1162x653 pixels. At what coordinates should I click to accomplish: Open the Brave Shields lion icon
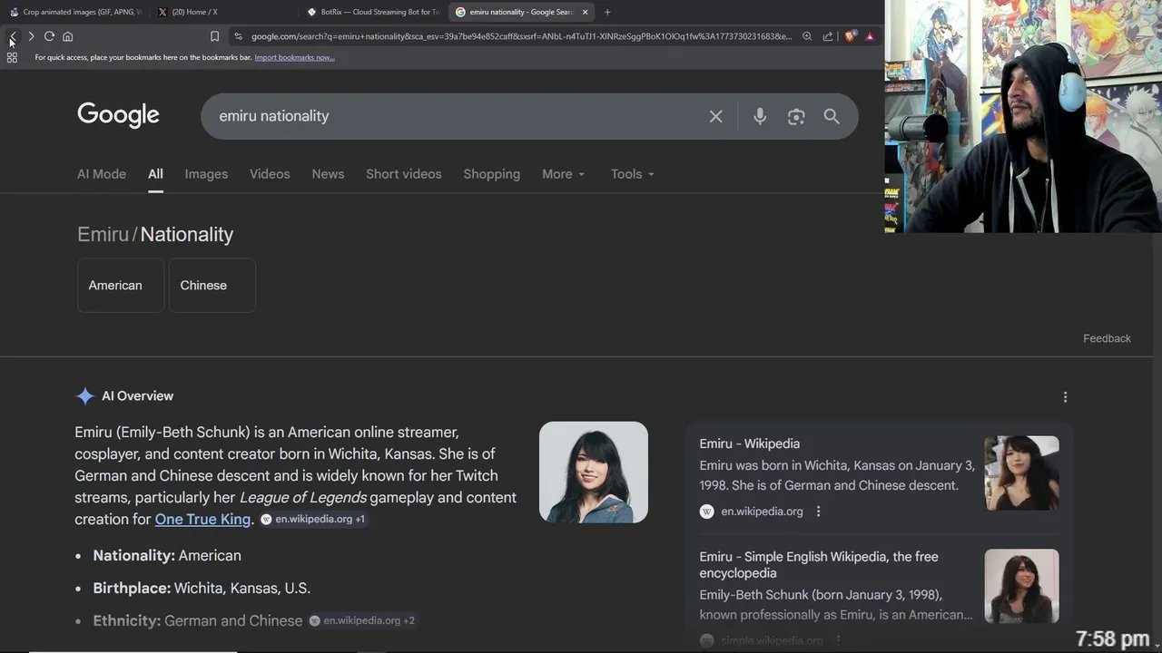[851, 36]
